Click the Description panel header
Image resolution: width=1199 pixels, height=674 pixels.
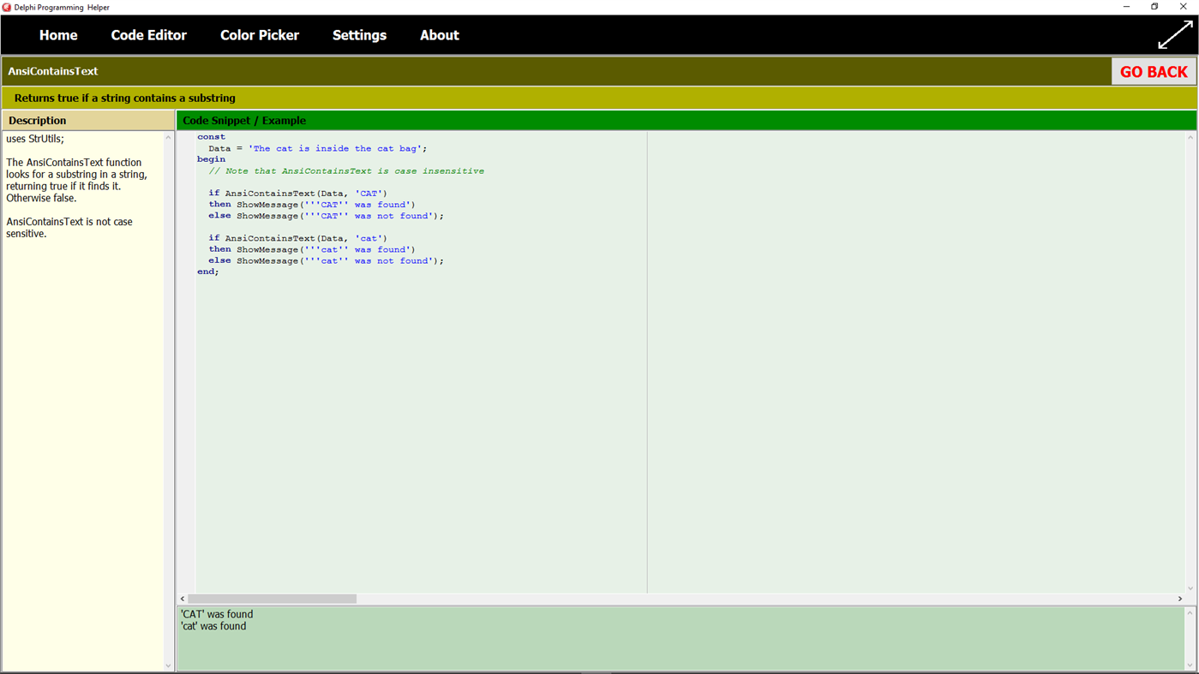click(x=88, y=120)
